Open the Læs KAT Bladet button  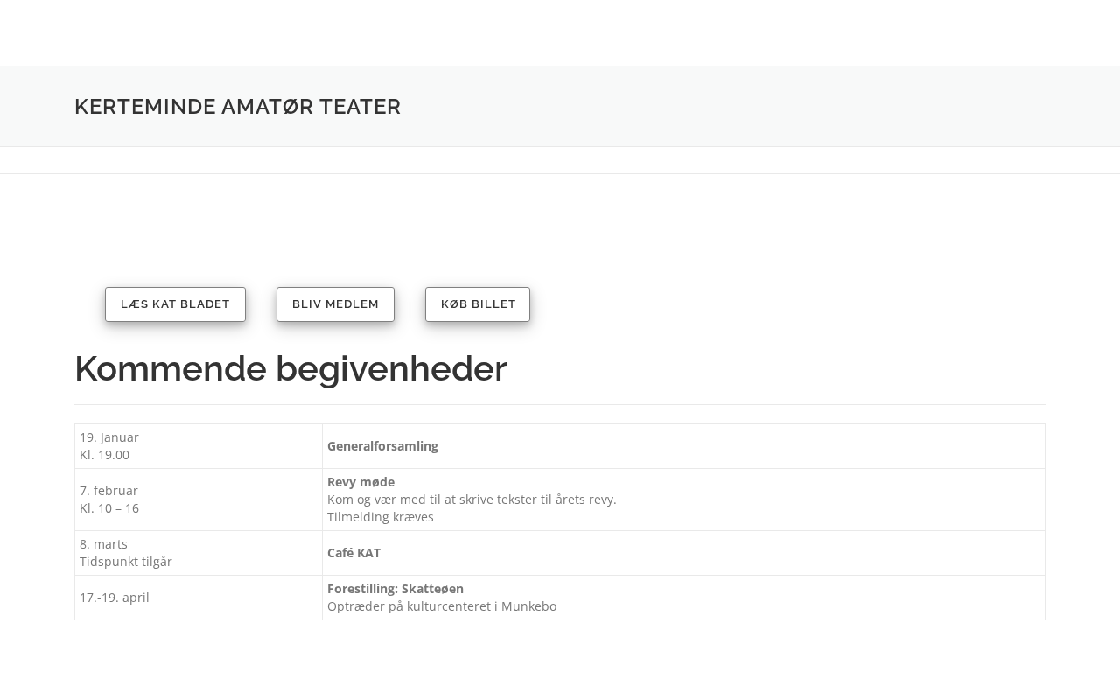tap(175, 304)
